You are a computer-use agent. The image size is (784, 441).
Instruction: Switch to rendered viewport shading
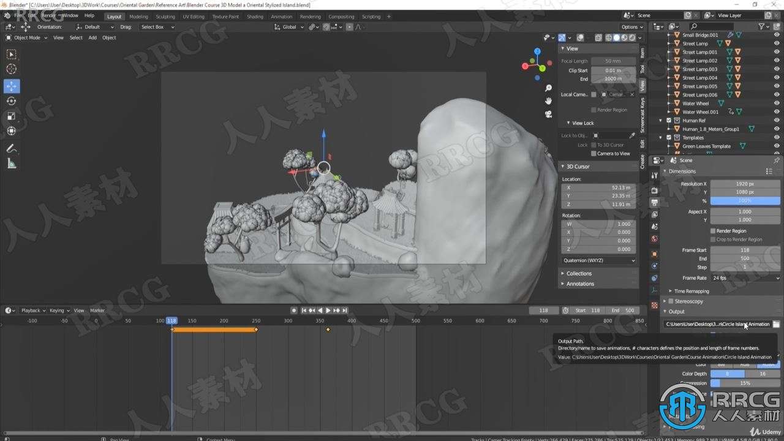tap(633, 37)
